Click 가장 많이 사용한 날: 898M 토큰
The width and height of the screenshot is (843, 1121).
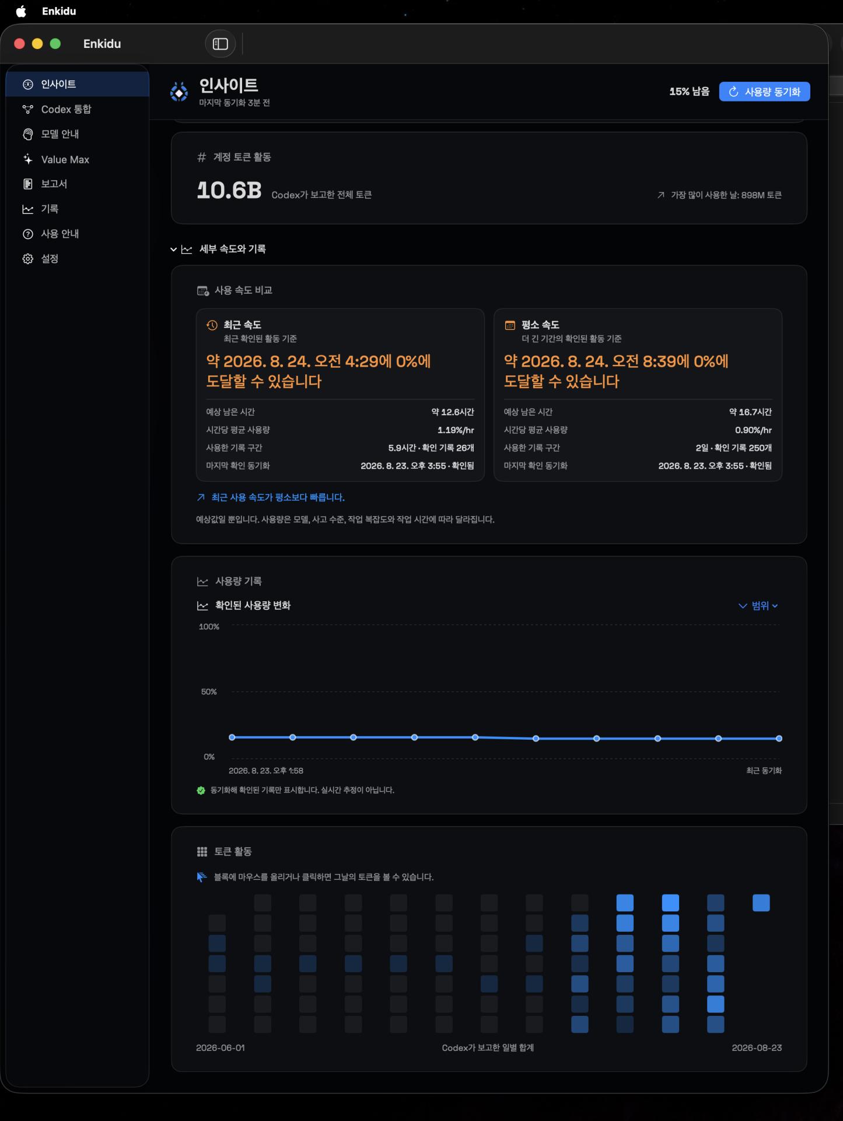tap(726, 195)
